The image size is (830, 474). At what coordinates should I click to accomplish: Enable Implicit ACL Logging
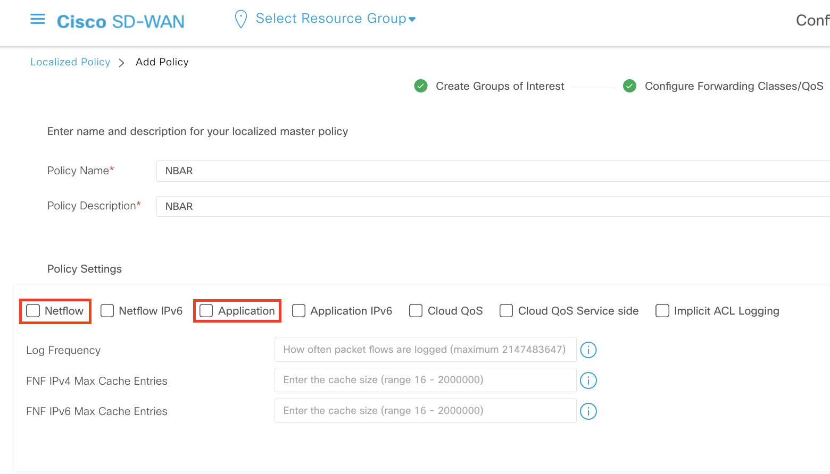[x=662, y=311]
